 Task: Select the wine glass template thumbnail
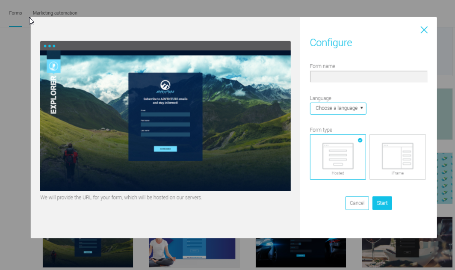(407, 252)
